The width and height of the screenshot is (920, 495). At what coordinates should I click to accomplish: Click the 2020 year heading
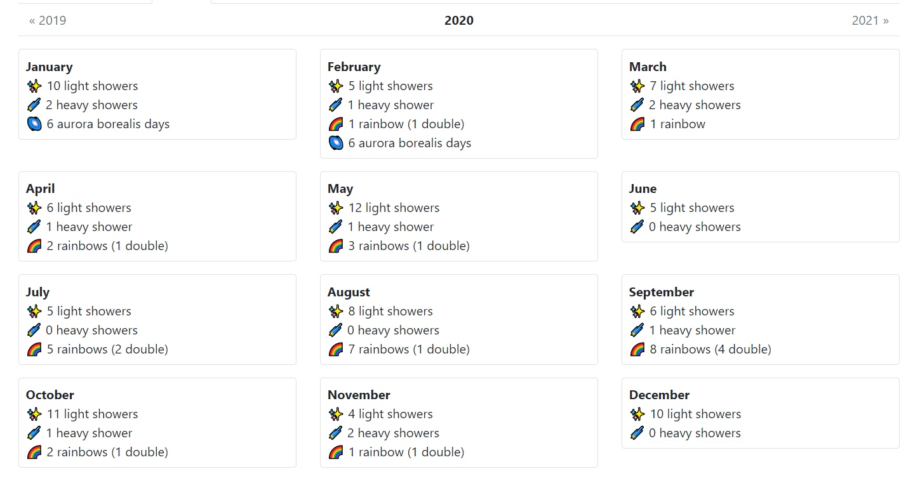(x=458, y=20)
